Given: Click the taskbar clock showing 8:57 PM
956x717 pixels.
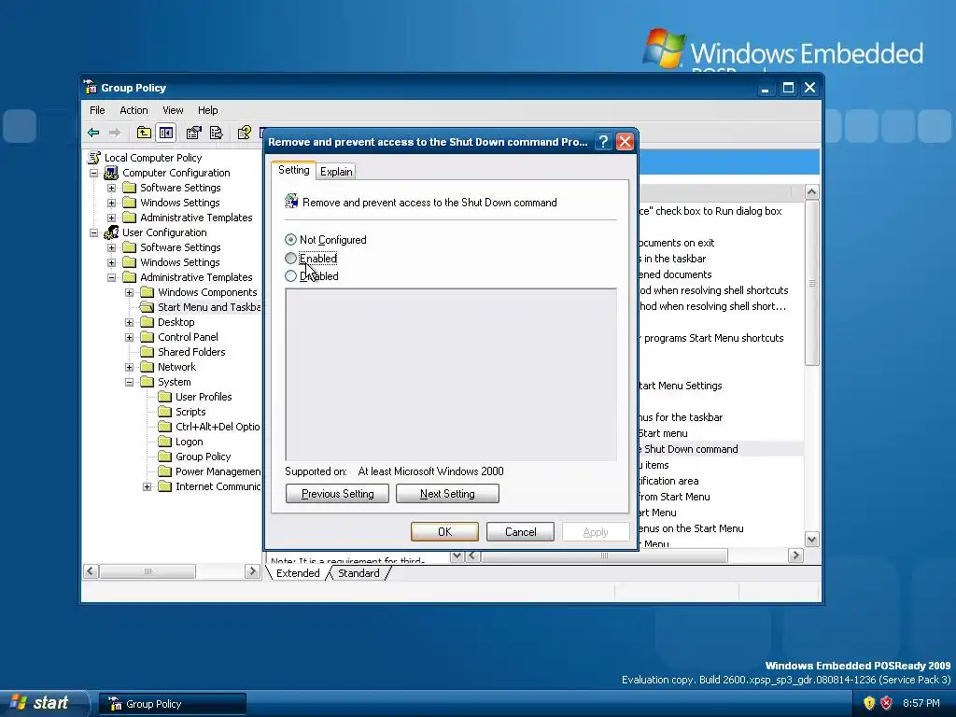Looking at the screenshot, I should coord(921,703).
